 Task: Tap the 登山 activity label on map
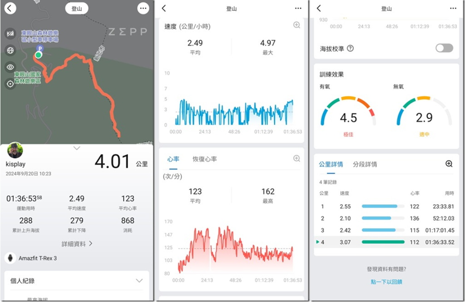point(77,9)
